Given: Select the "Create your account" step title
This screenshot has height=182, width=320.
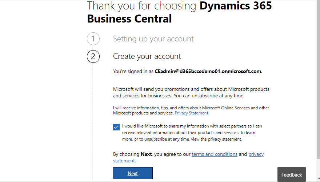Looking at the screenshot, I should coord(147,56).
